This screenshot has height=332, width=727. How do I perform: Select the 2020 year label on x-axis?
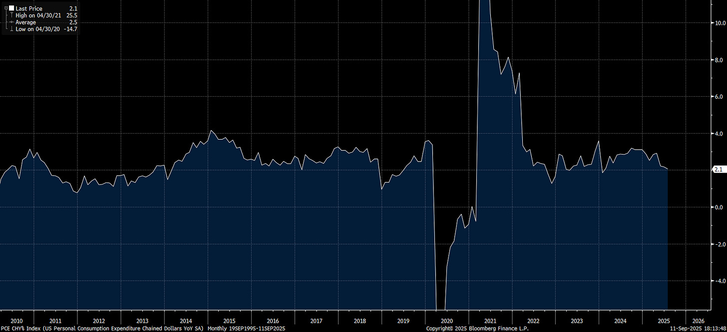point(446,321)
